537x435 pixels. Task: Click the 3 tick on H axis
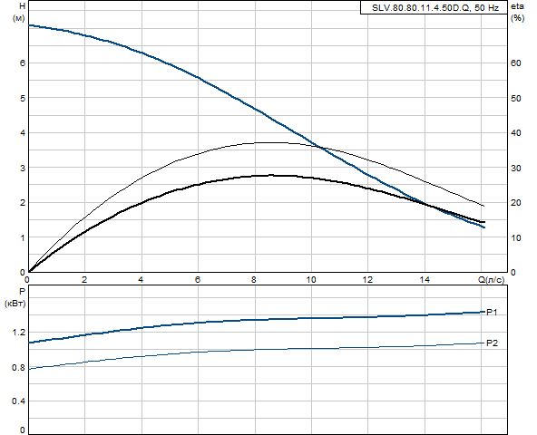23,168
